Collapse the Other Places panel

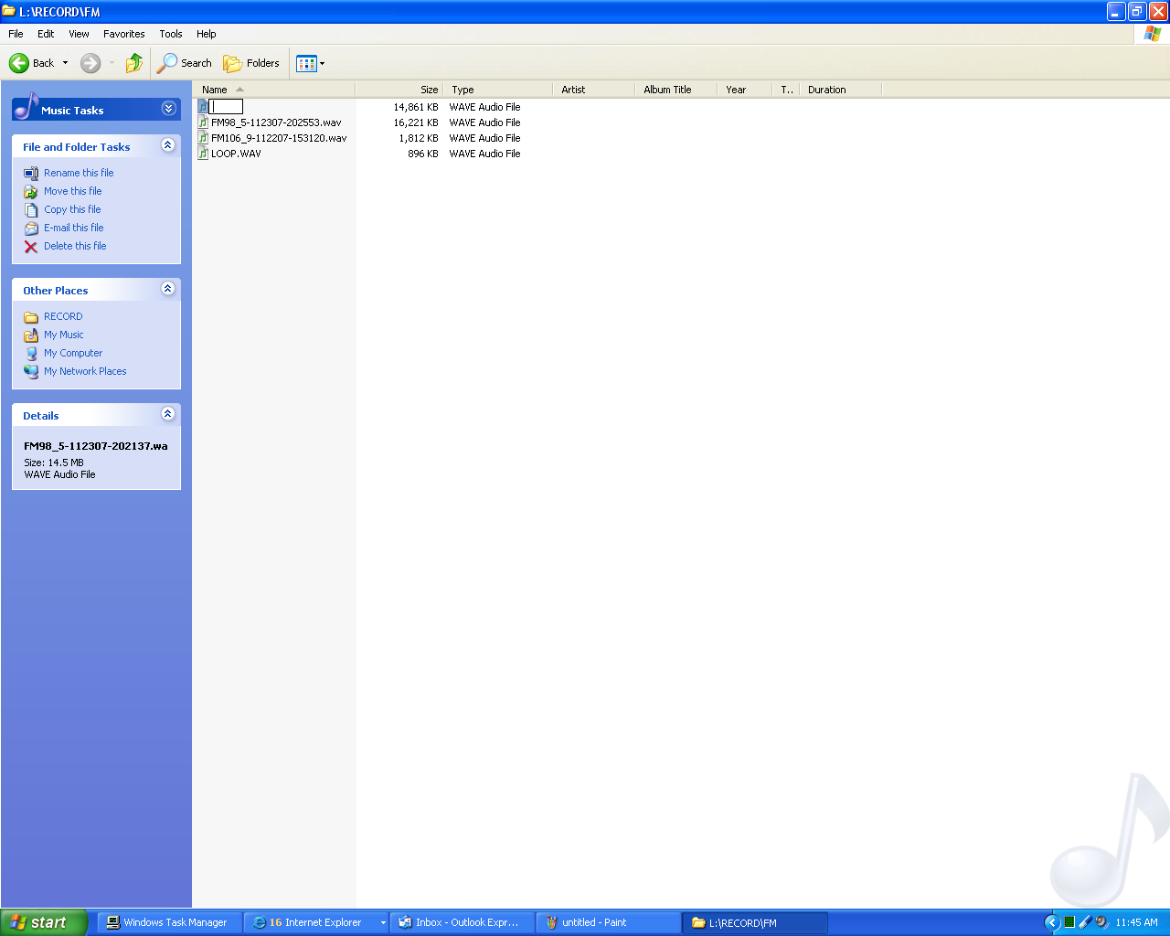pyautogui.click(x=167, y=289)
